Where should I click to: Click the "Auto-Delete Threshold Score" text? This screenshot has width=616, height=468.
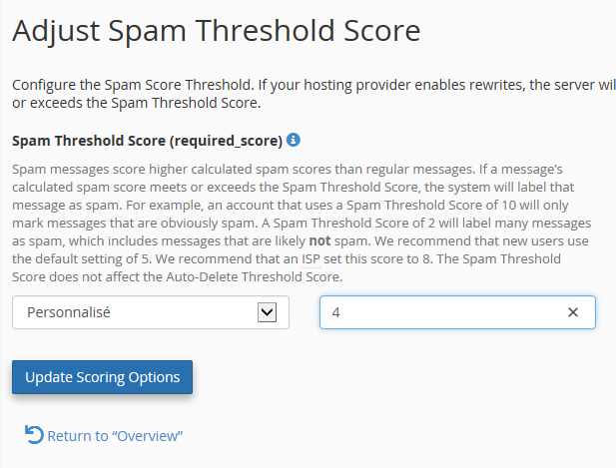click(253, 276)
